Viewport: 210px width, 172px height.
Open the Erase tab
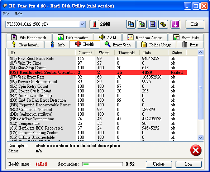click(x=190, y=45)
